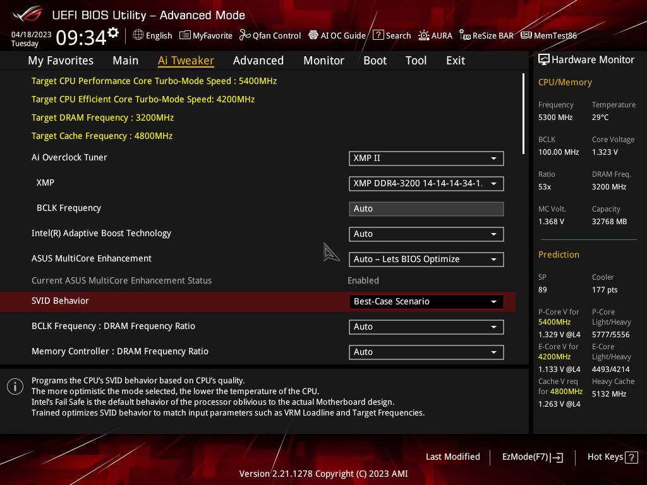Click the Prediction heading
Viewport: 647px width, 485px height.
pyautogui.click(x=559, y=255)
